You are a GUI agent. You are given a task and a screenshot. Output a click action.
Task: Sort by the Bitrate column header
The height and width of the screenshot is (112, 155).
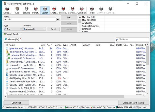(x=119, y=45)
